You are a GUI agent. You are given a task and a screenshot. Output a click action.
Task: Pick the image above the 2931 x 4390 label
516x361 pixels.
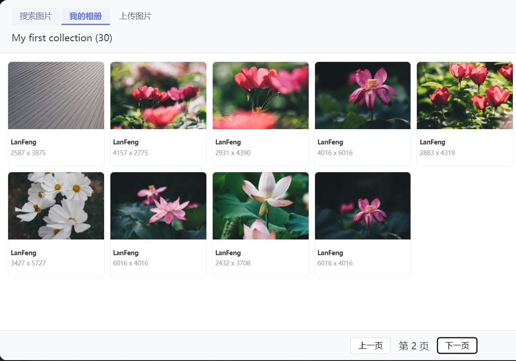[261, 96]
